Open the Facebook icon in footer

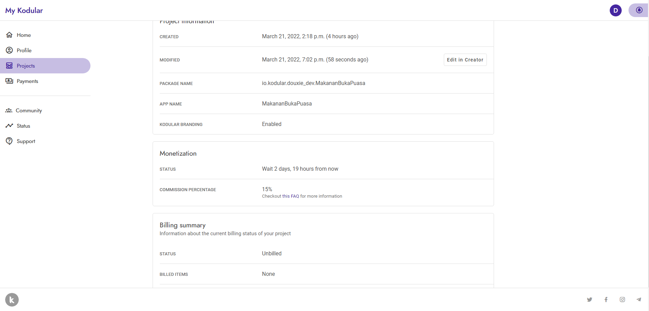[x=606, y=299]
